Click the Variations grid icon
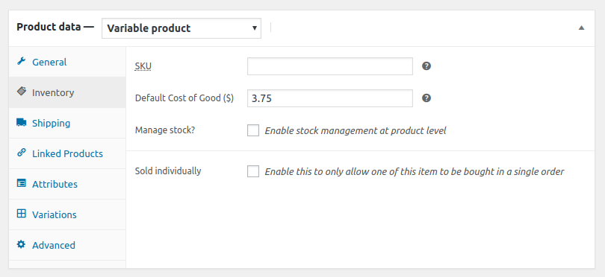Screen dimensions: 605x277 pyautogui.click(x=21, y=214)
